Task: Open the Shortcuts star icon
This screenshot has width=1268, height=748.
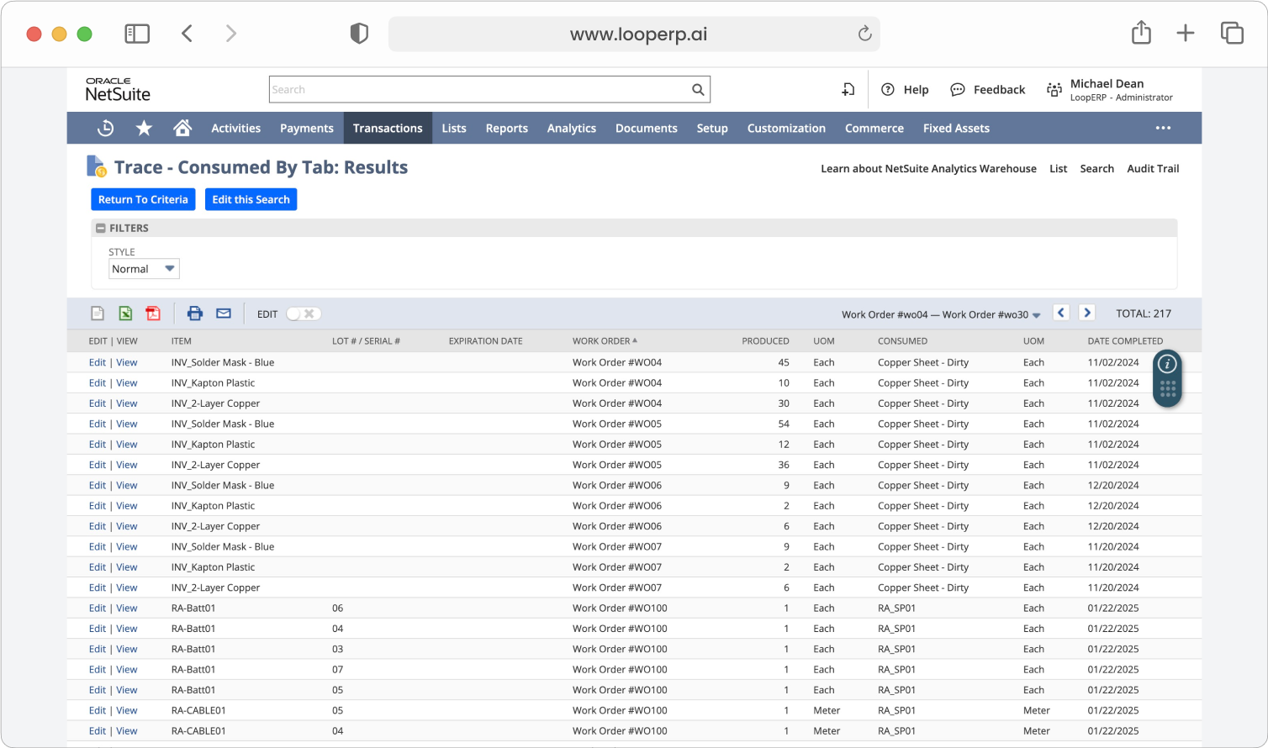Action: pyautogui.click(x=145, y=128)
